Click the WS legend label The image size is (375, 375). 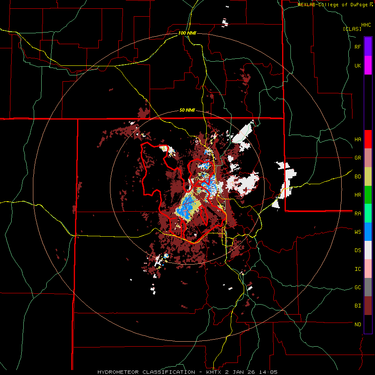(x=357, y=232)
